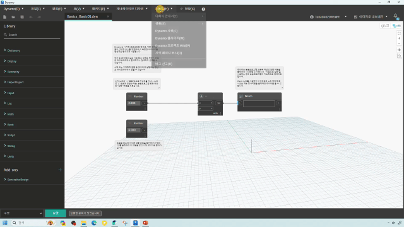Click the save icon in toolbar
404x227 pixels.
[22, 17]
